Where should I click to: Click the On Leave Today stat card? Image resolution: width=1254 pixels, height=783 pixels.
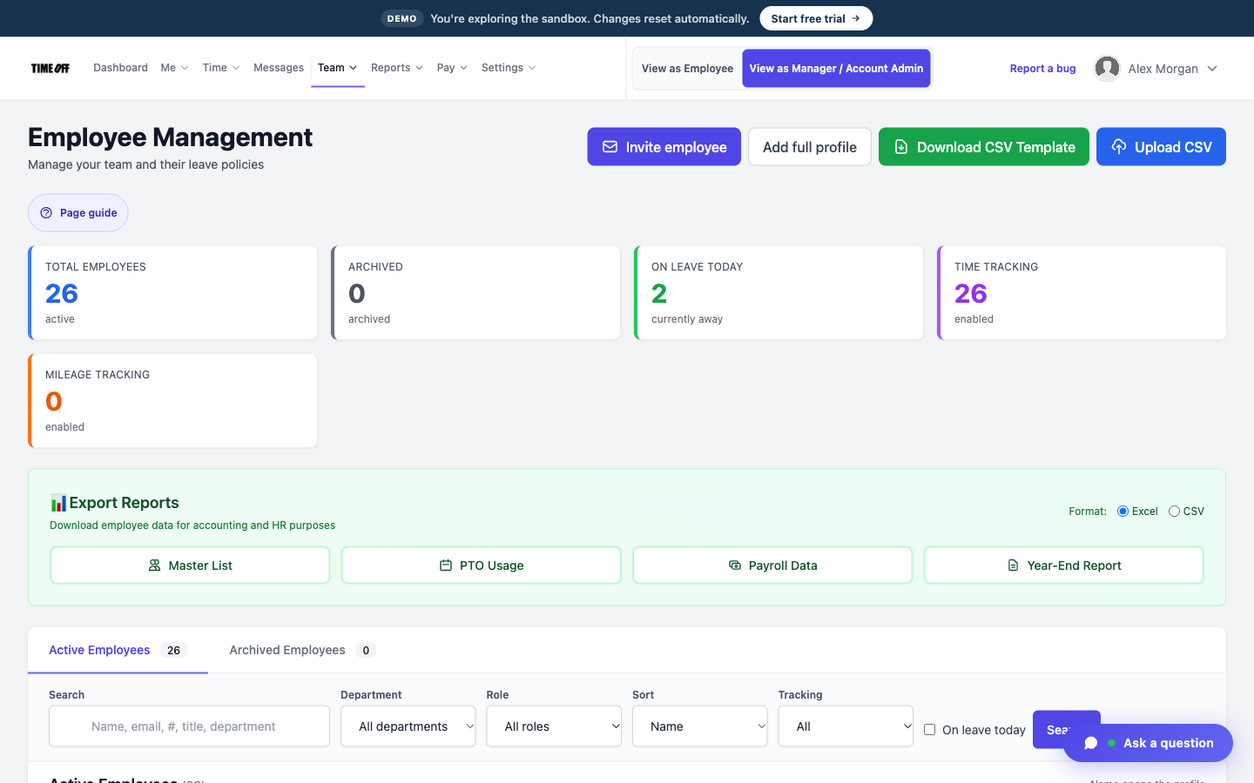tap(779, 293)
